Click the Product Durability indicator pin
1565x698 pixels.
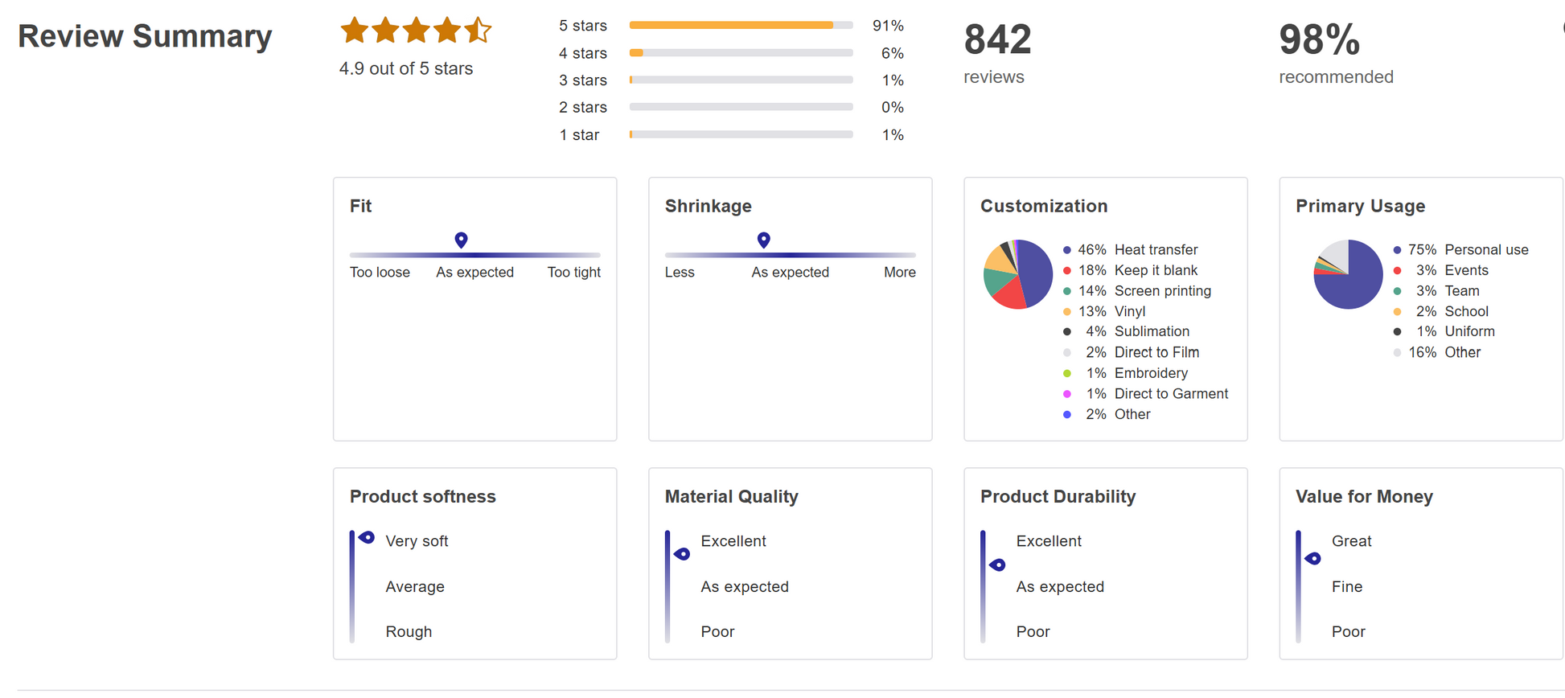pos(997,565)
